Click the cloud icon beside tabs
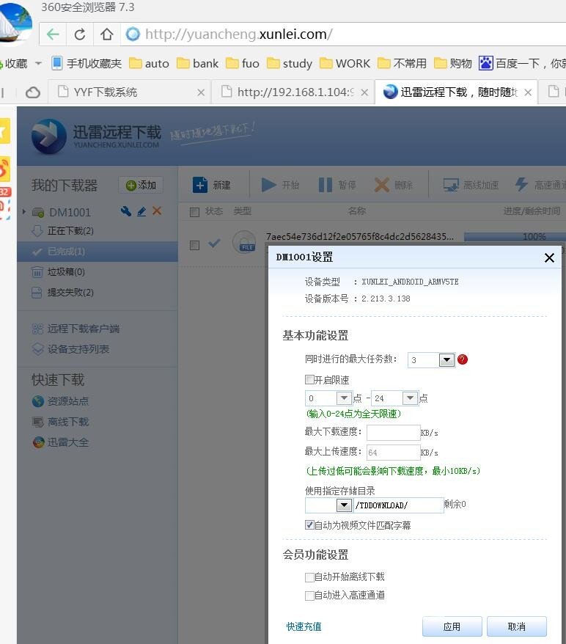This screenshot has width=566, height=644. coord(33,92)
